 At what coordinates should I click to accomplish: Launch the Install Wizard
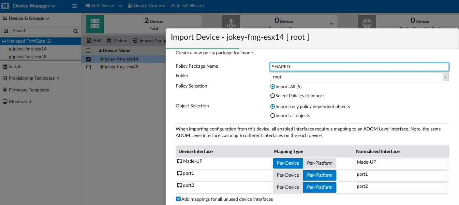click(187, 6)
